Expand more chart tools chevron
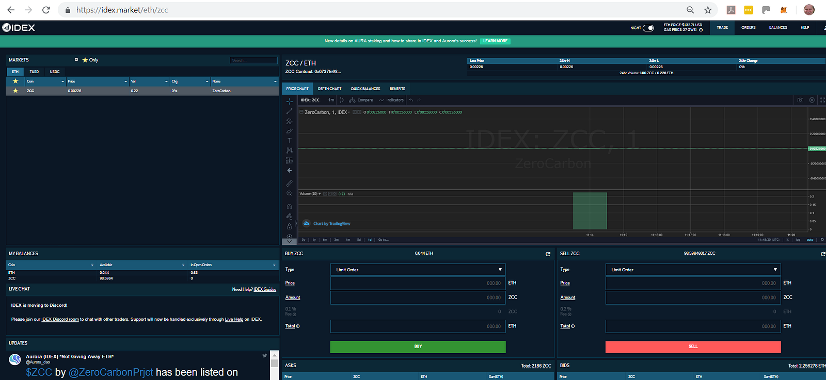Image resolution: width=826 pixels, height=380 pixels. (x=289, y=241)
